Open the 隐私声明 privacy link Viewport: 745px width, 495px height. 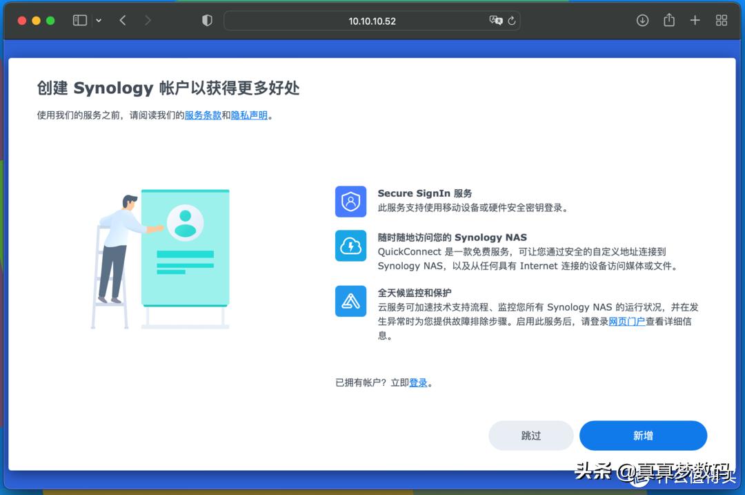(x=249, y=115)
